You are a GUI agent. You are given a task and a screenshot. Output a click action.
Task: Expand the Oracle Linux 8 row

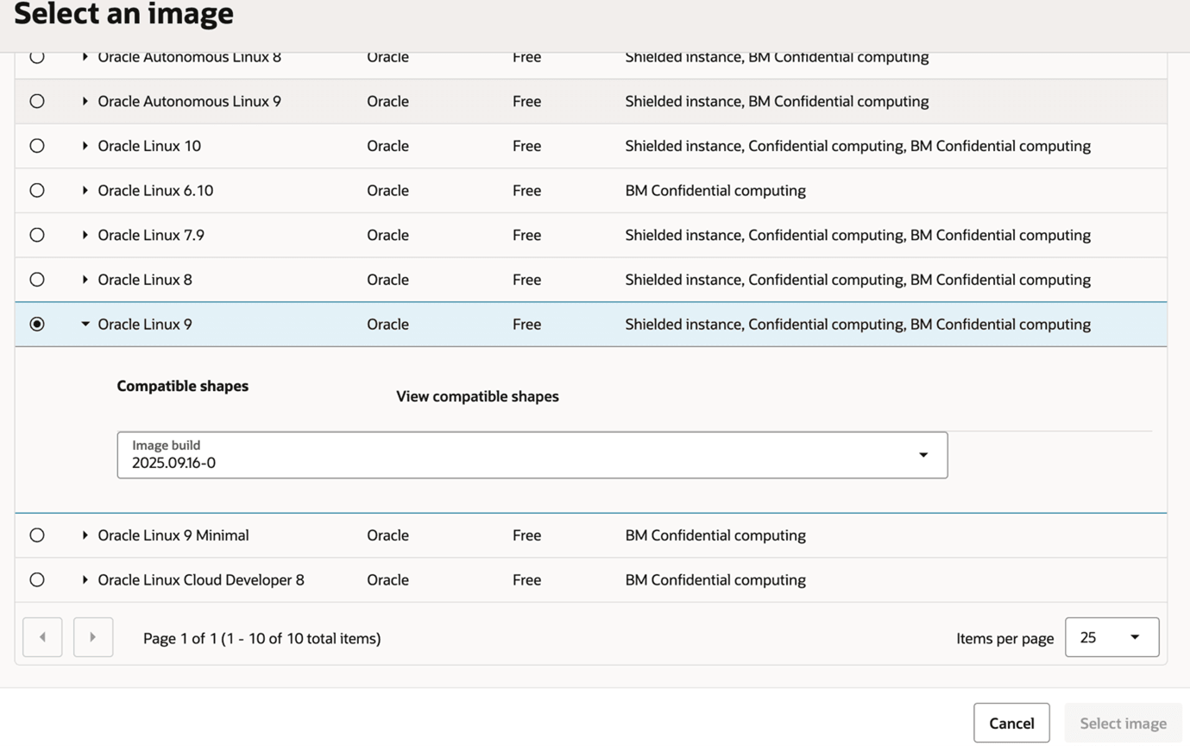pyautogui.click(x=85, y=280)
